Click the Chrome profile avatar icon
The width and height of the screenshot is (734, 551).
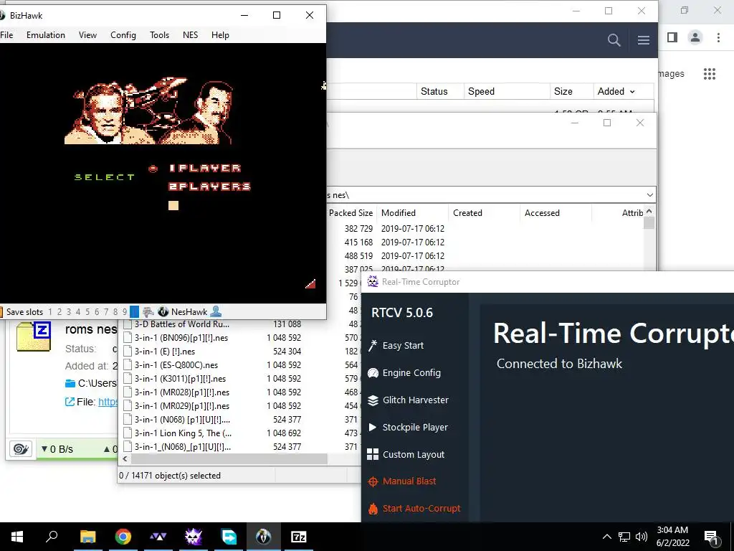[695, 37]
